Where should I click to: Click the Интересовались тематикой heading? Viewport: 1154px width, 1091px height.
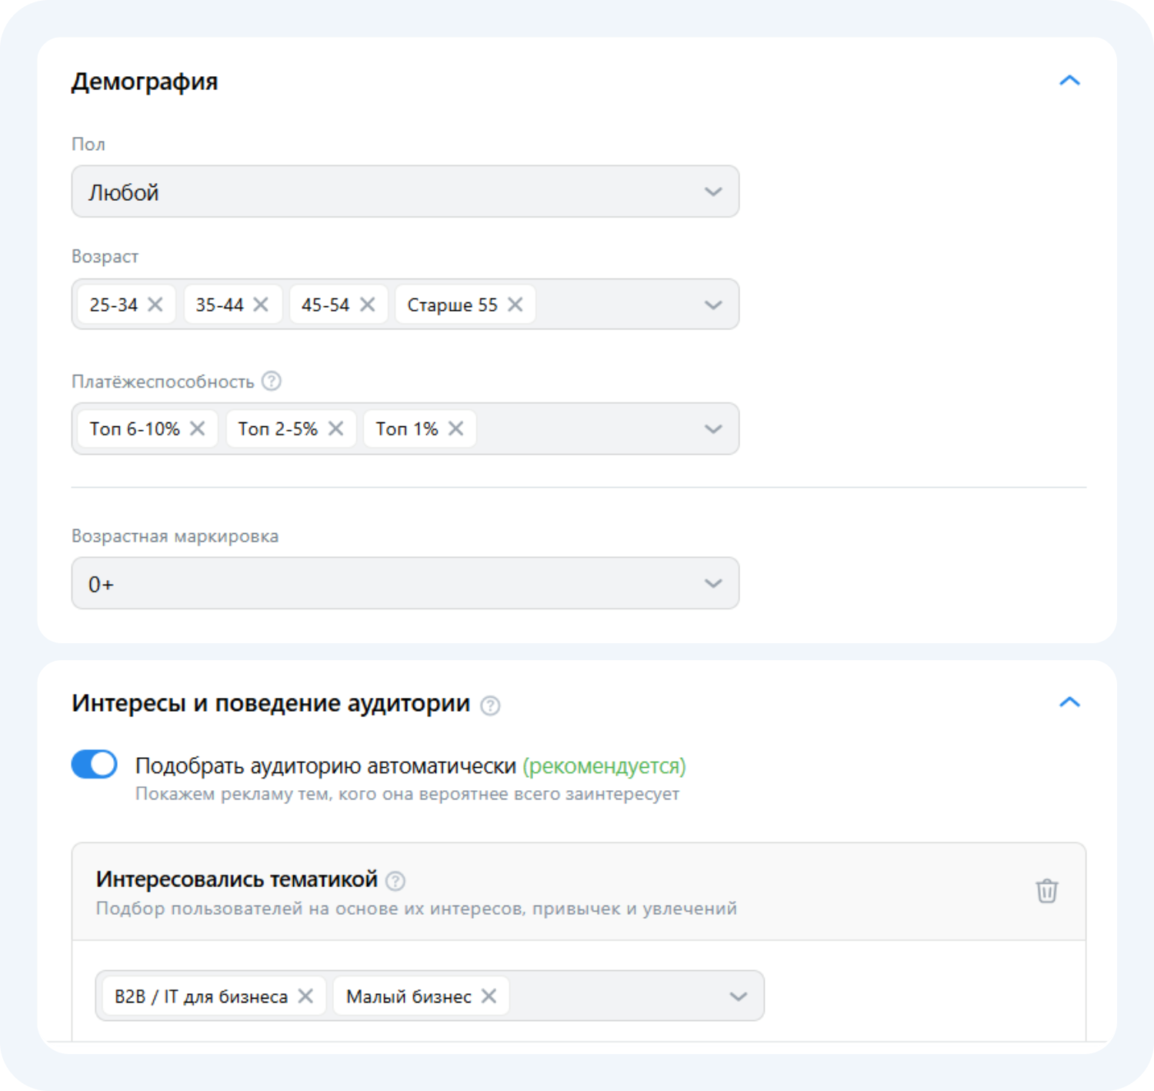[x=237, y=879]
